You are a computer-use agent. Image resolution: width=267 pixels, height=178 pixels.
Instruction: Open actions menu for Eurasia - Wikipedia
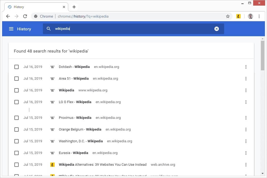pos(246,153)
